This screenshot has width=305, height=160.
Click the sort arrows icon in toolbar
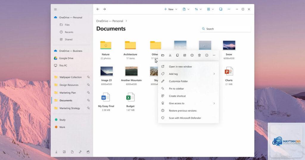click(x=196, y=9)
